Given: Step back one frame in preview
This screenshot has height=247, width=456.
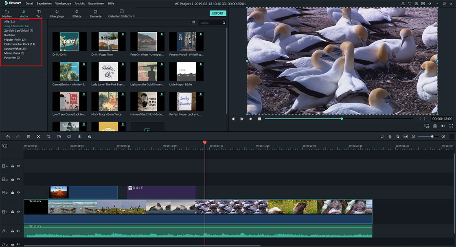Looking at the screenshot, I should (233, 119).
